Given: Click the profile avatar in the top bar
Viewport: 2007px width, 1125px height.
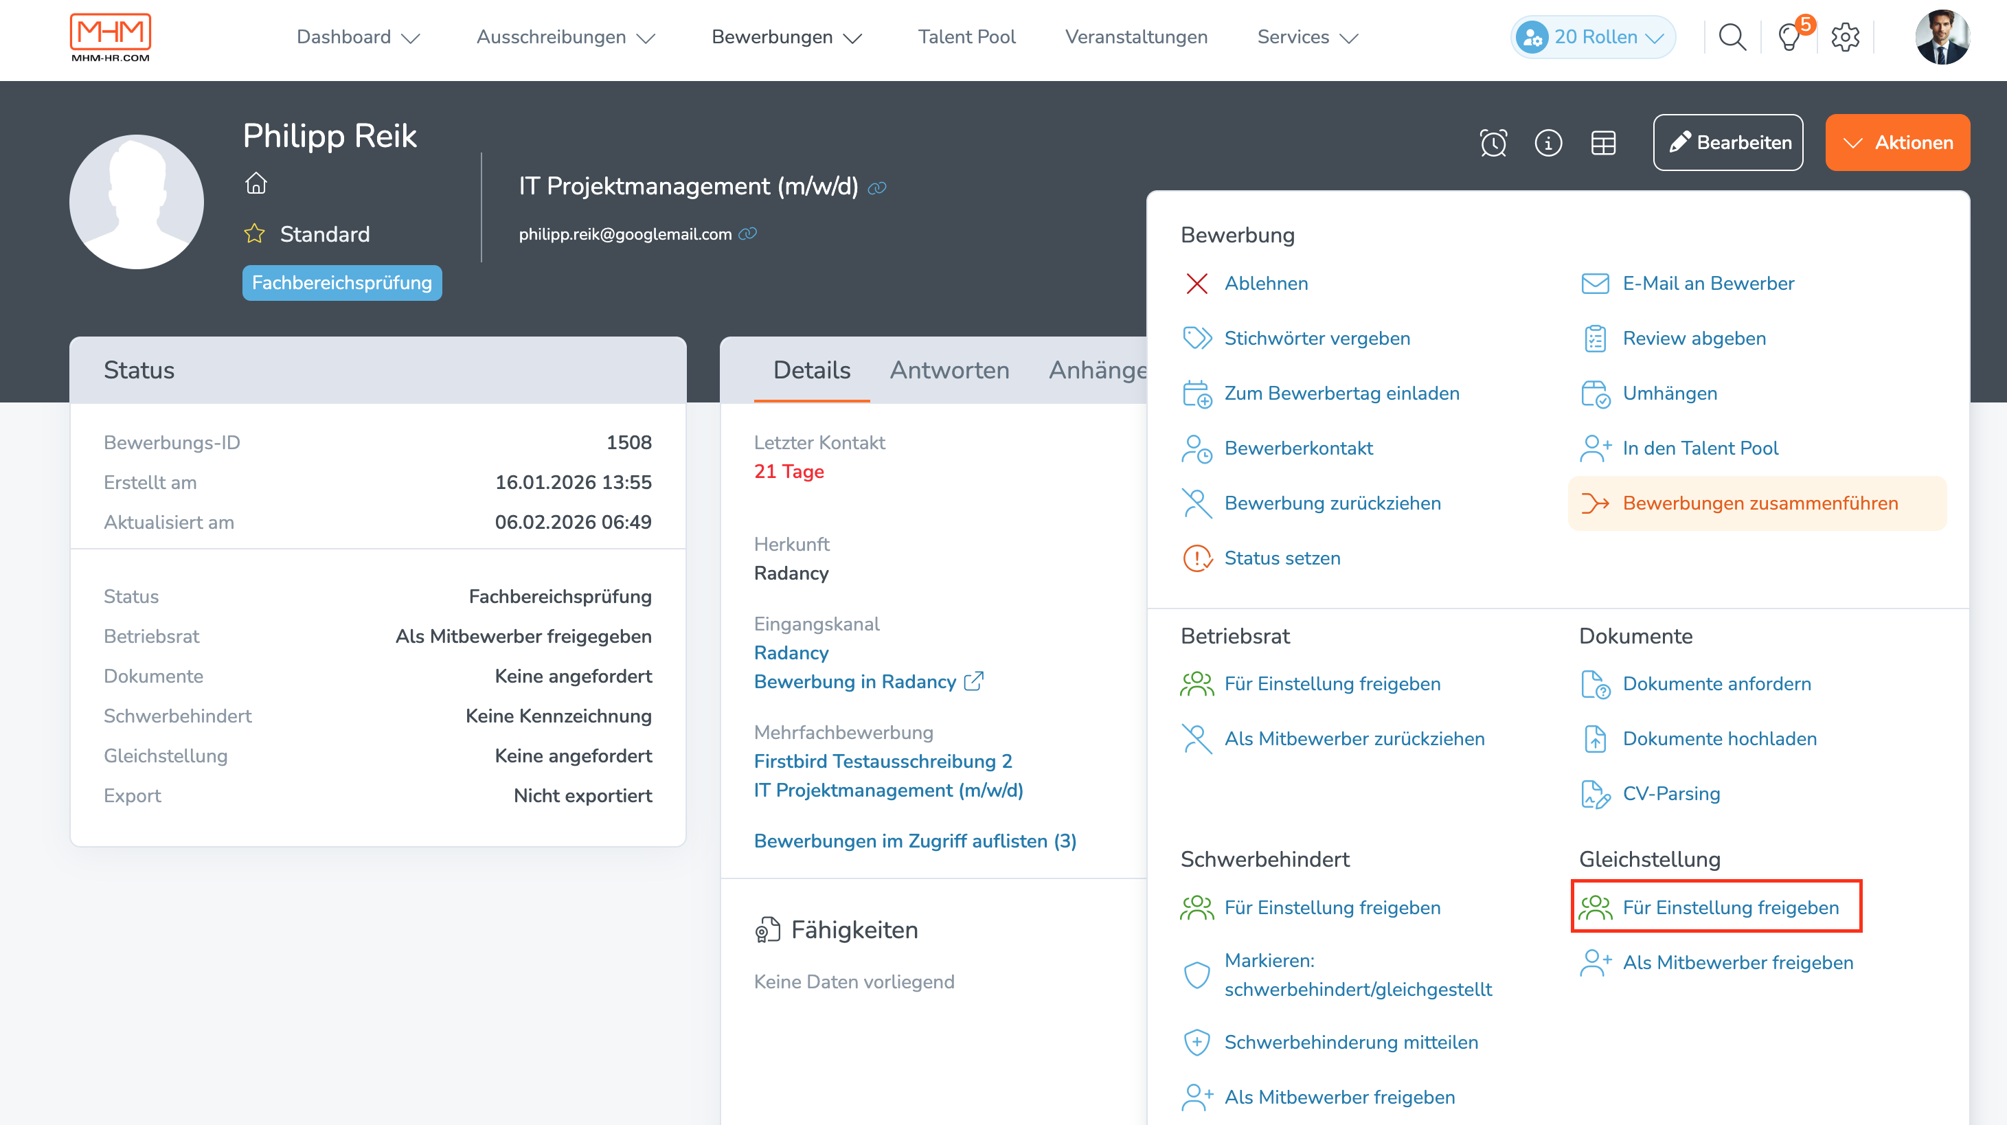Looking at the screenshot, I should click(1943, 36).
